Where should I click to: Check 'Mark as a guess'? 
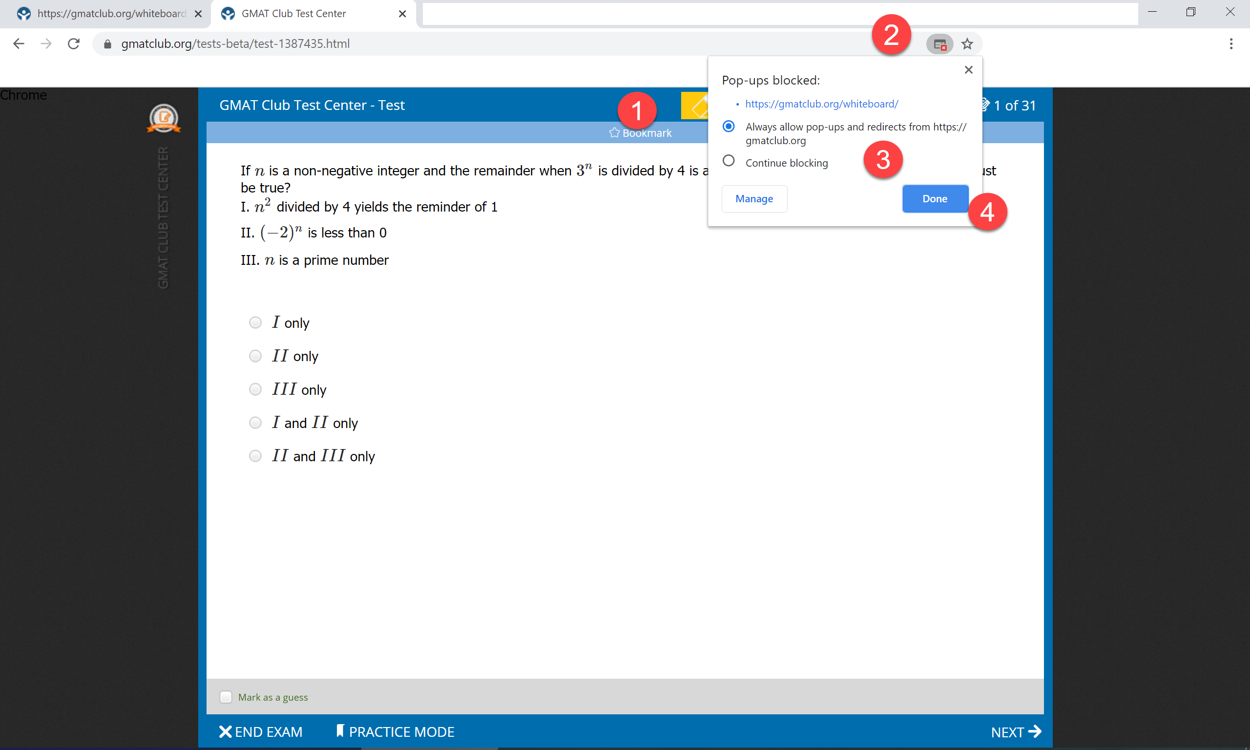(226, 697)
